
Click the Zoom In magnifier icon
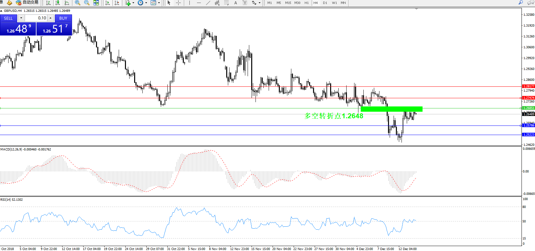(x=78, y=3)
